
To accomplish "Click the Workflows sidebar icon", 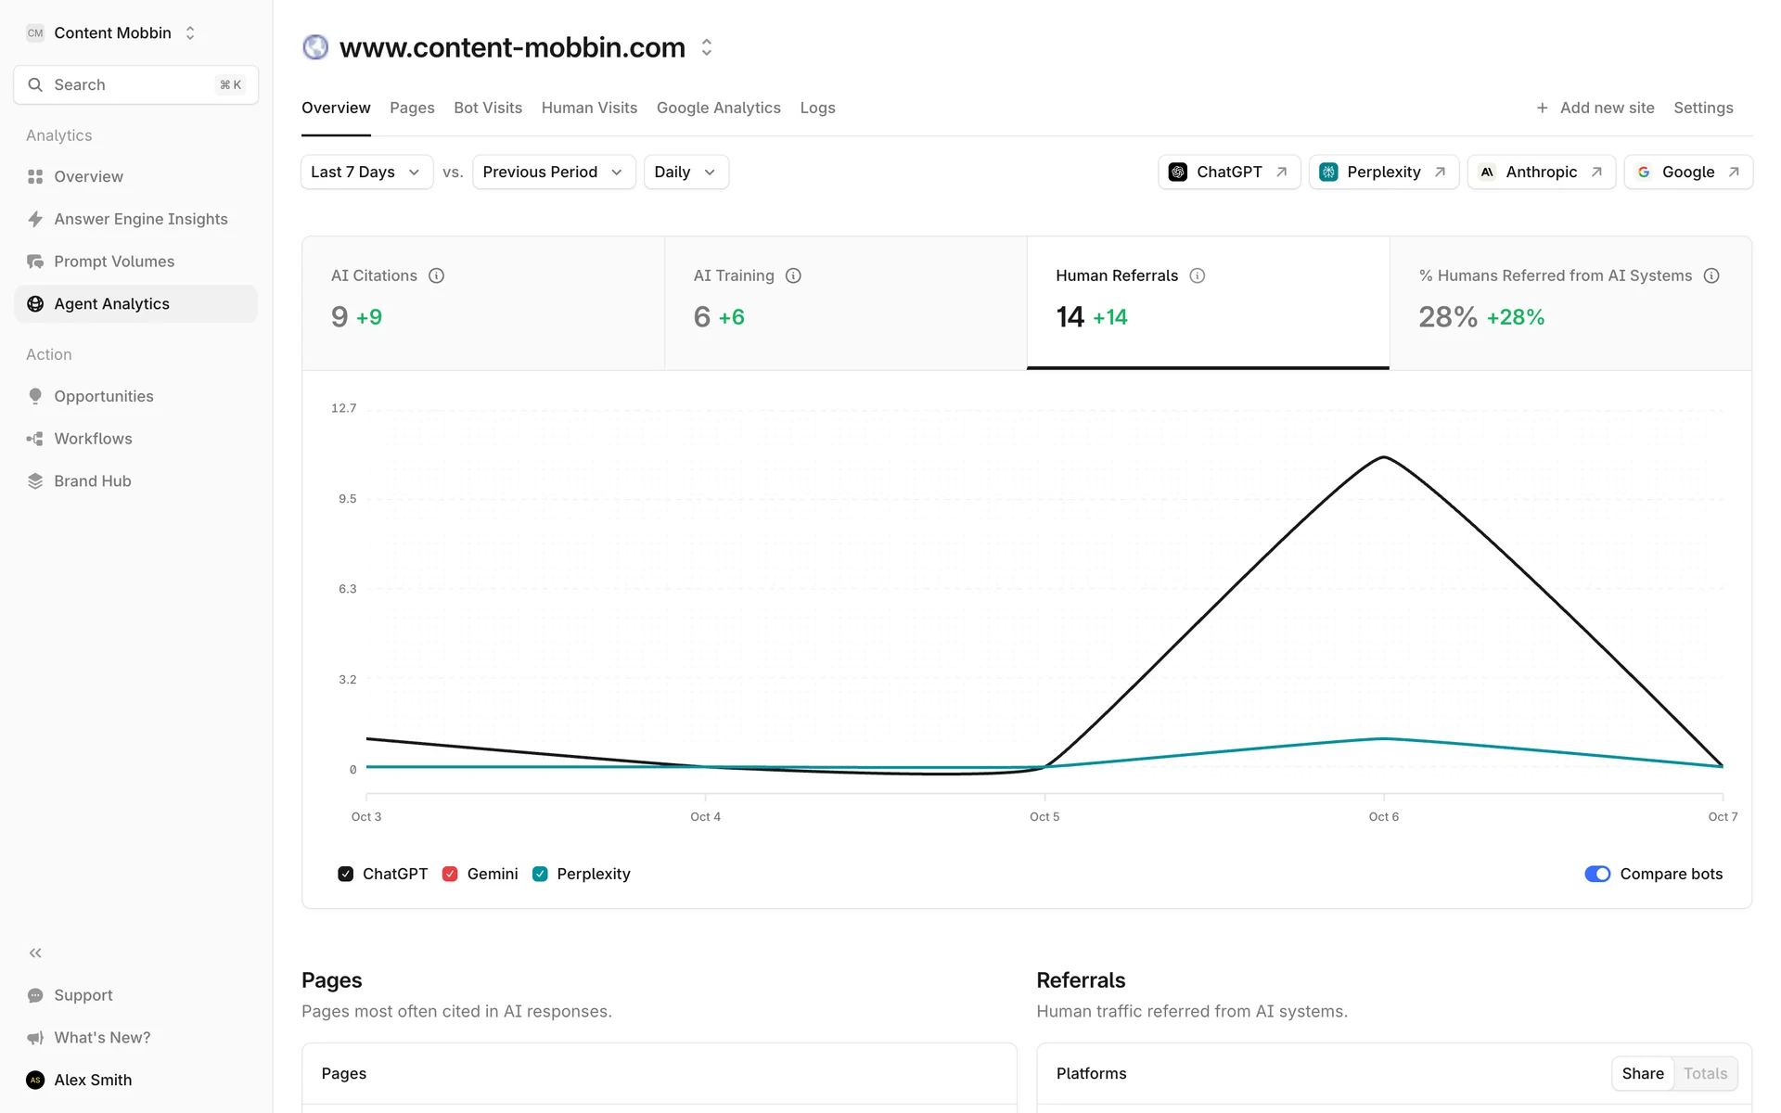I will 35,439.
